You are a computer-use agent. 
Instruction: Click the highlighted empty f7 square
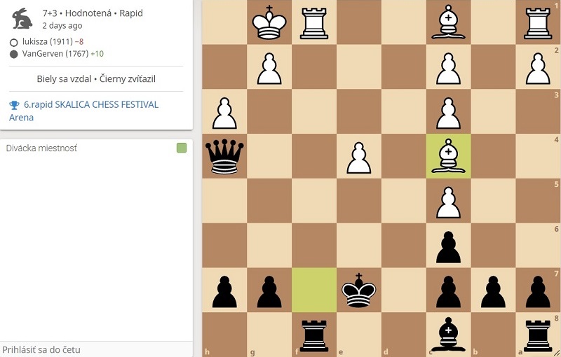(314, 290)
